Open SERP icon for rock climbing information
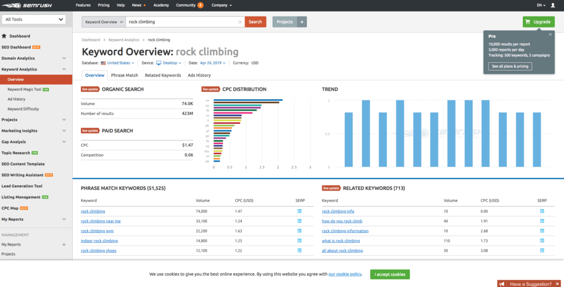 click(x=542, y=231)
